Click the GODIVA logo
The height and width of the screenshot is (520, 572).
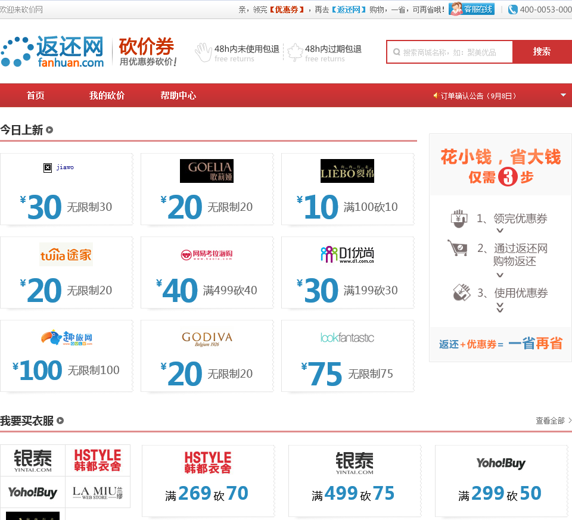point(207,339)
